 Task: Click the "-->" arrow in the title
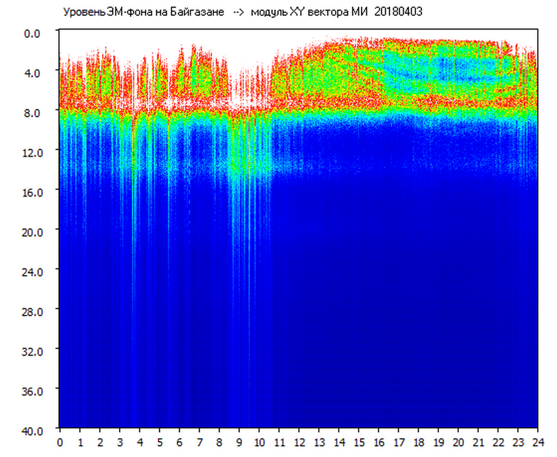[x=238, y=12]
